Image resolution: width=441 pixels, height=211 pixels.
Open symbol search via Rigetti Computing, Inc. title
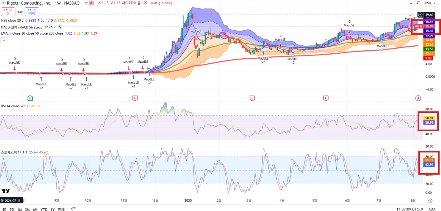[x=29, y=3]
